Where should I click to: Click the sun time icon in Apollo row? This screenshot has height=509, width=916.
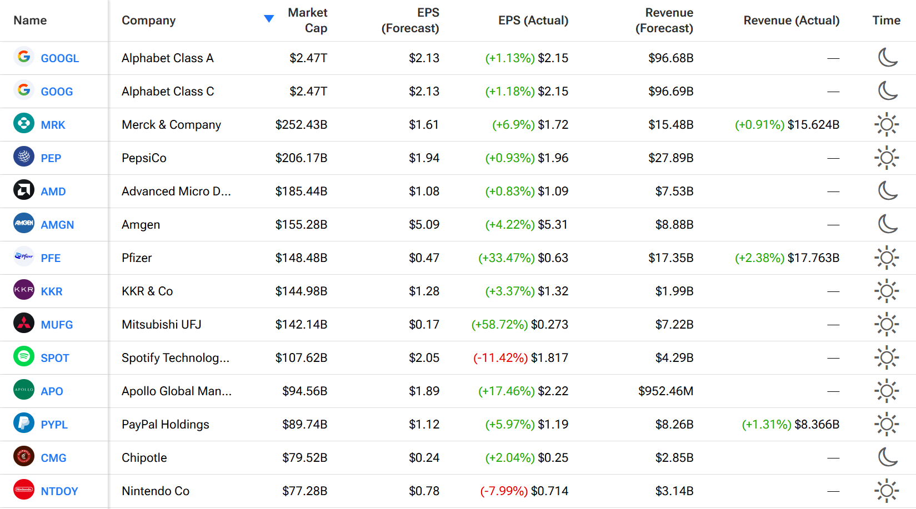887,391
